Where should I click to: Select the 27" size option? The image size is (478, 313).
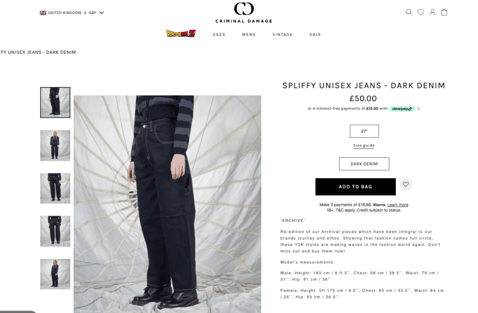click(x=364, y=131)
